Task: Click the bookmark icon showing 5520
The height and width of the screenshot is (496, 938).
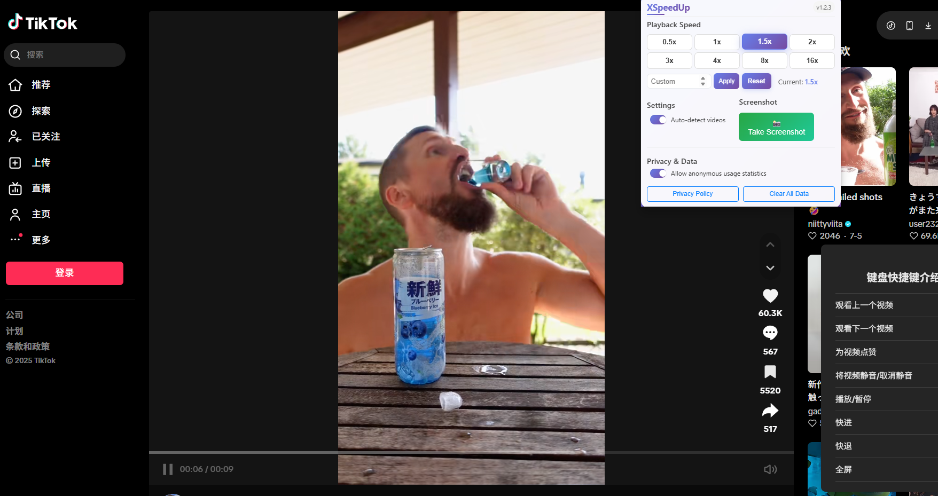Action: coord(770,372)
